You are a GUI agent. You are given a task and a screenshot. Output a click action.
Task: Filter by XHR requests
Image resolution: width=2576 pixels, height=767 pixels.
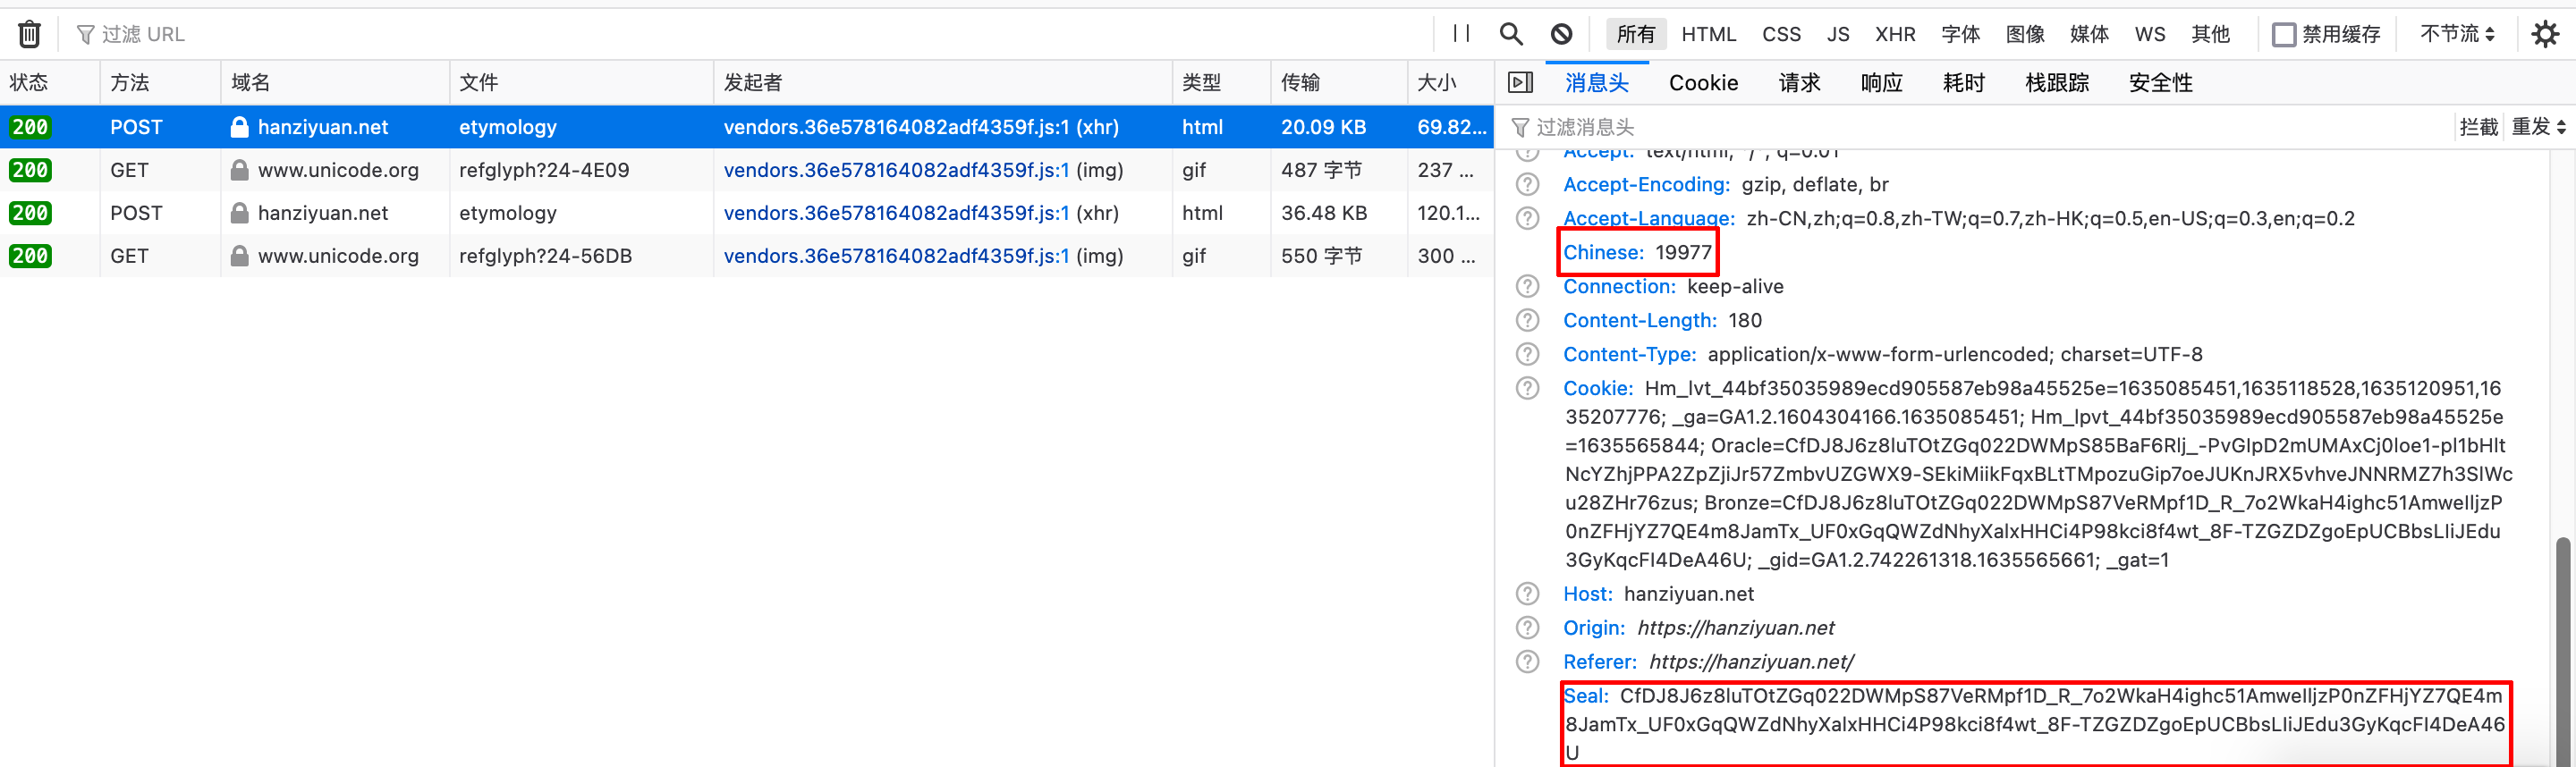(x=1895, y=34)
